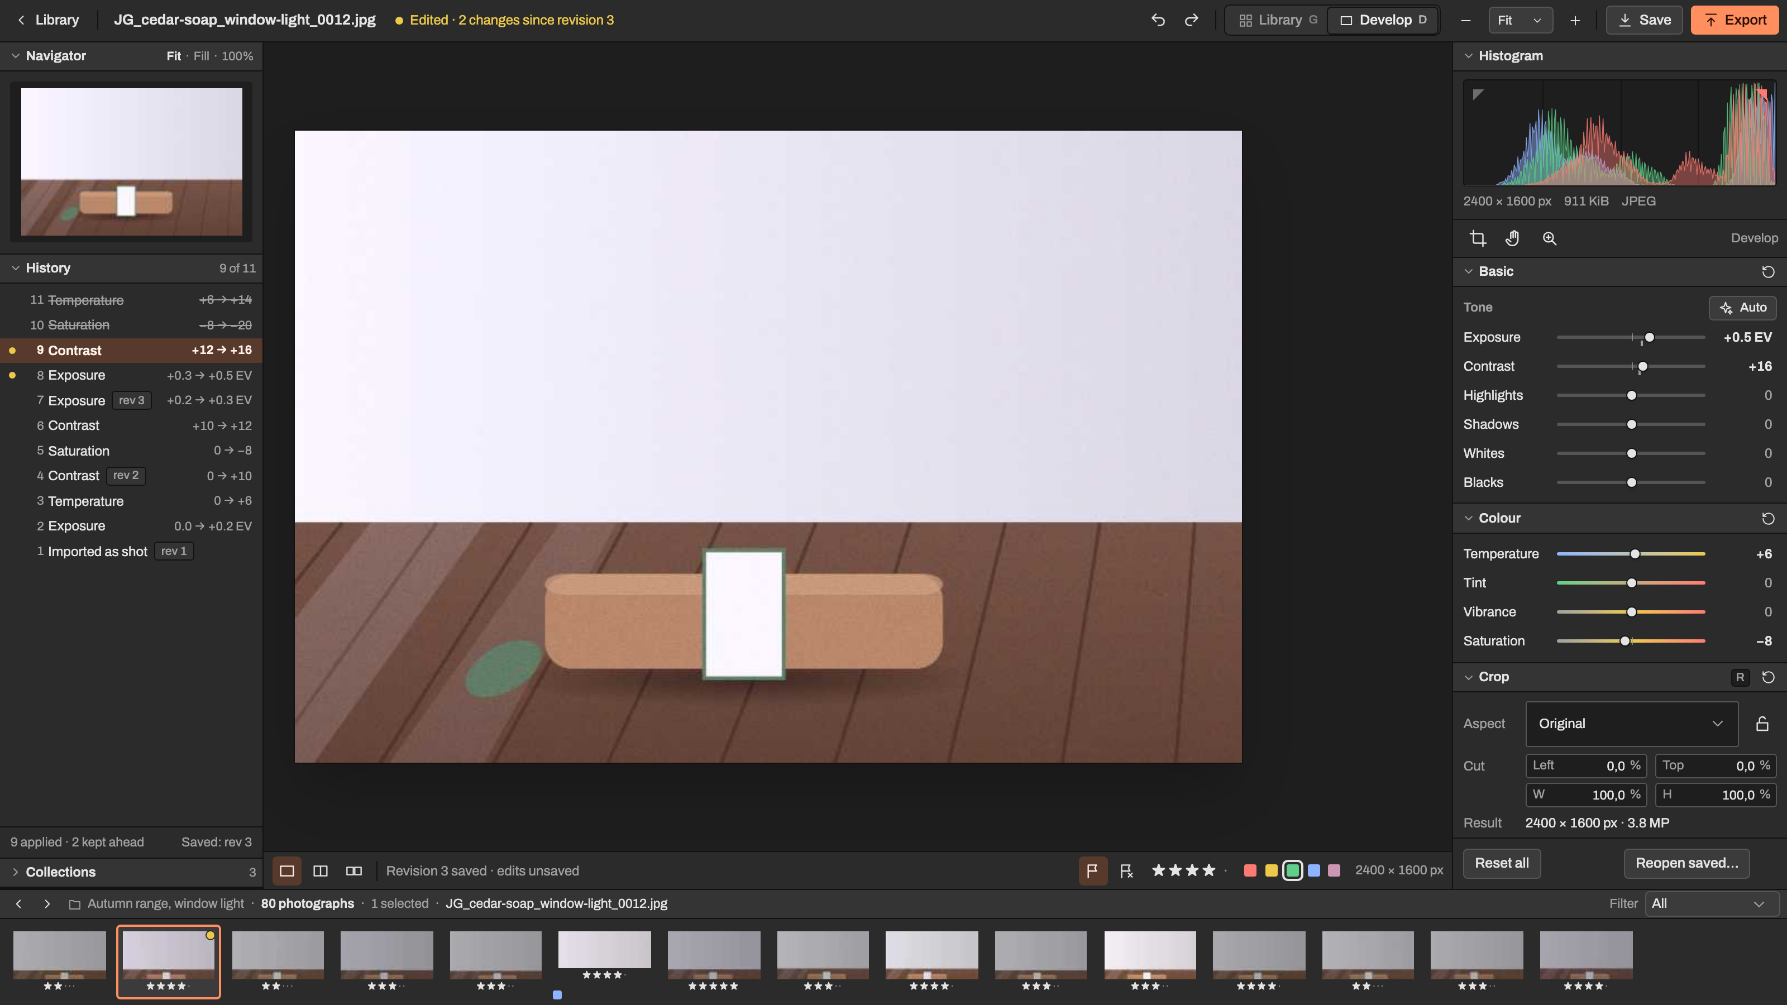Switch to the Develop module tab

coord(1383,20)
